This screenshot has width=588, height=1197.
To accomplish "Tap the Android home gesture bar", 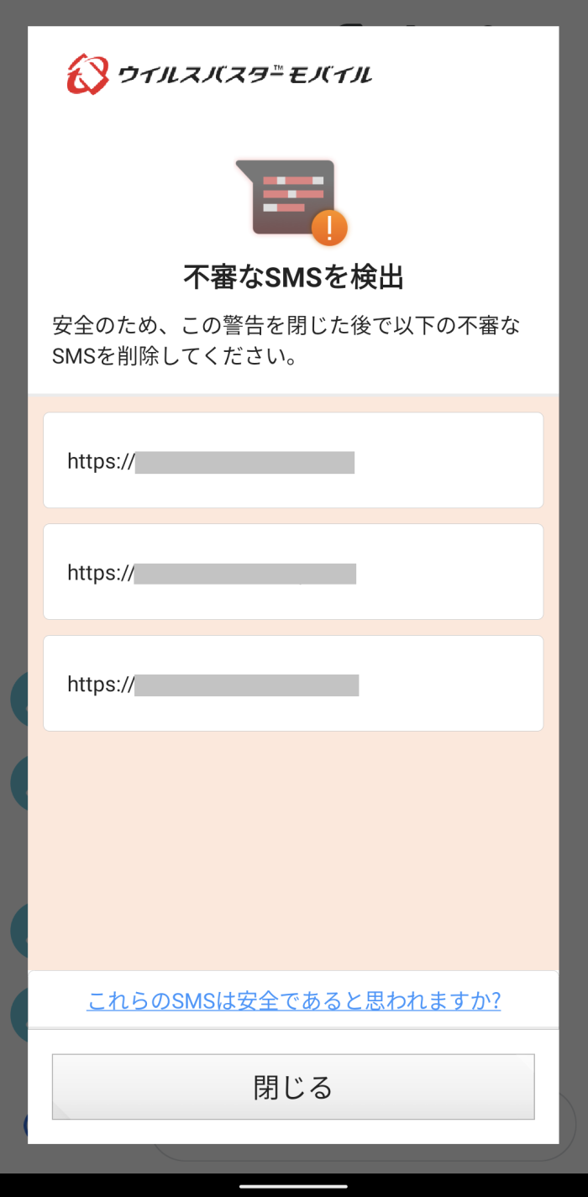I will [293, 1186].
